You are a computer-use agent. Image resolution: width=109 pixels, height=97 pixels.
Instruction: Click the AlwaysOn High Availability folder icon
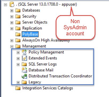[18, 40]
